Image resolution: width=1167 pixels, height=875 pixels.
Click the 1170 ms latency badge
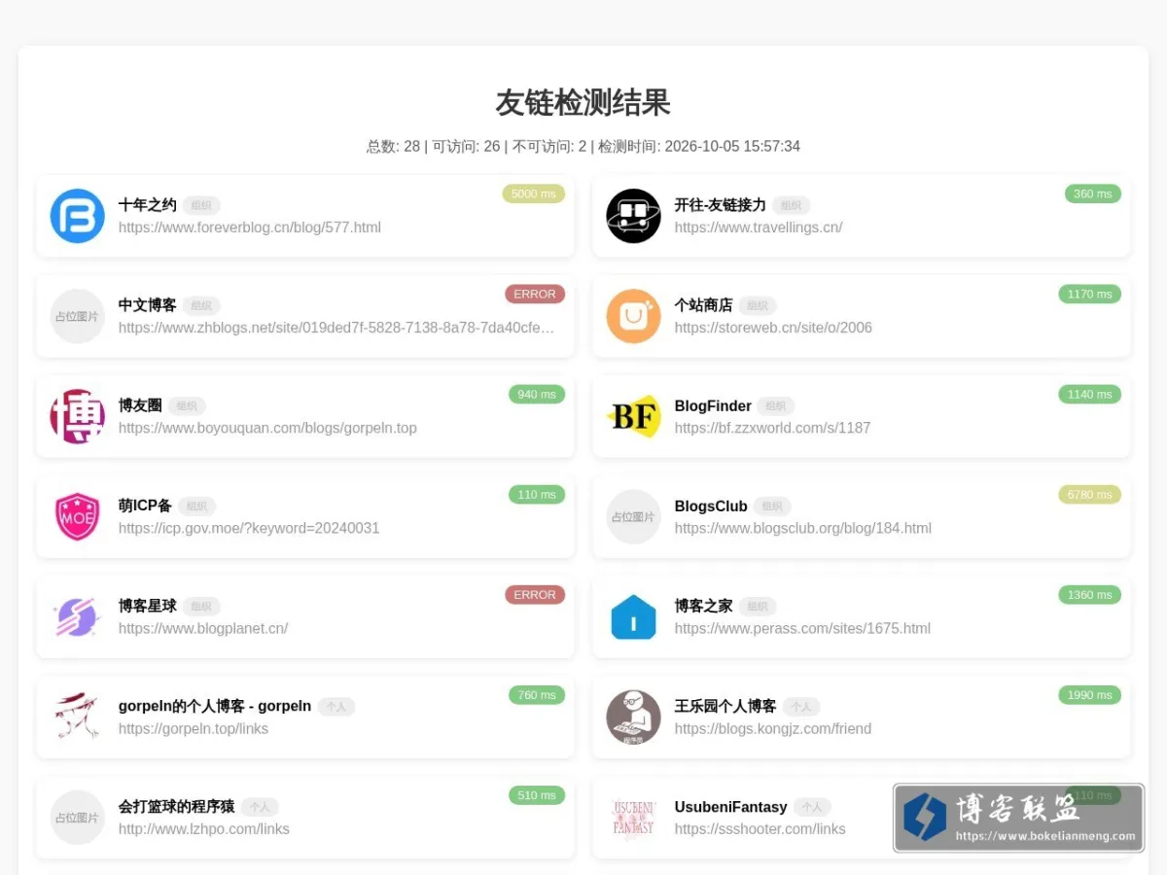(x=1089, y=294)
